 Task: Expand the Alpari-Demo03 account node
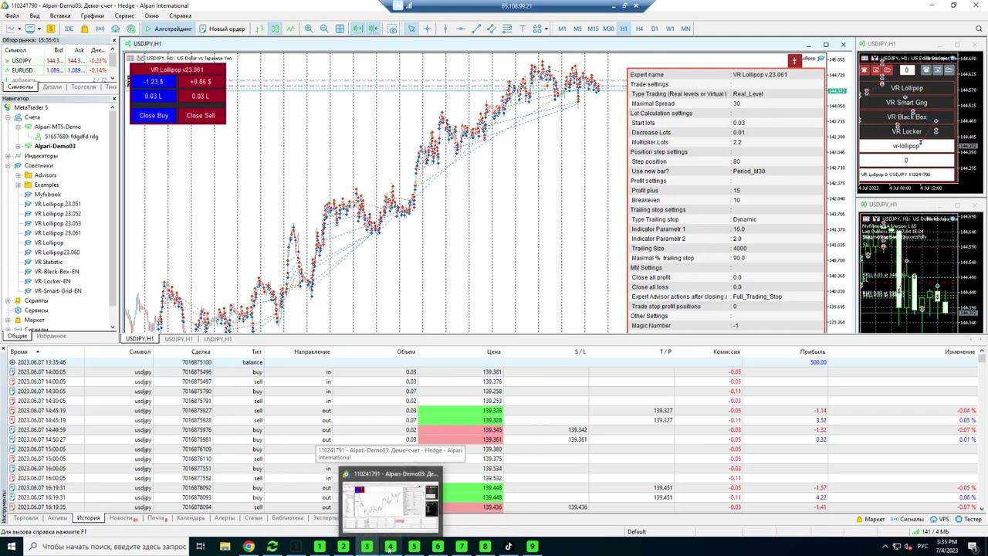[x=18, y=146]
